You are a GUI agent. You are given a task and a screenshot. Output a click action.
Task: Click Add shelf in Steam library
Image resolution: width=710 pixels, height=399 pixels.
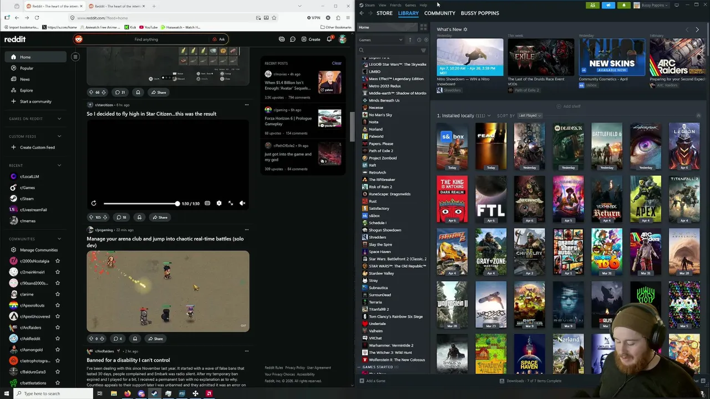tap(569, 106)
